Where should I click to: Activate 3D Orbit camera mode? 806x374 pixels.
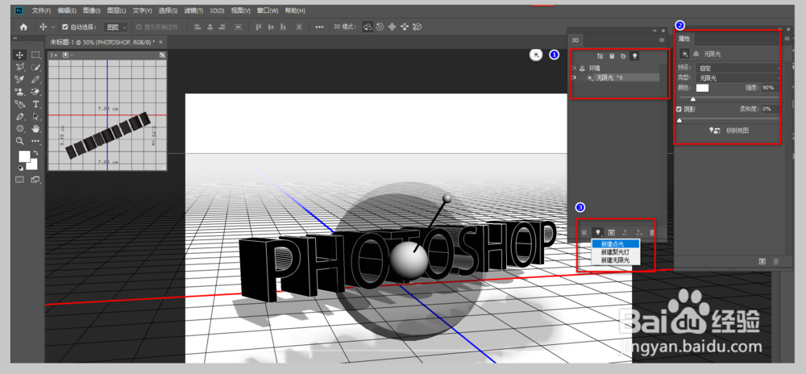pyautogui.click(x=368, y=27)
